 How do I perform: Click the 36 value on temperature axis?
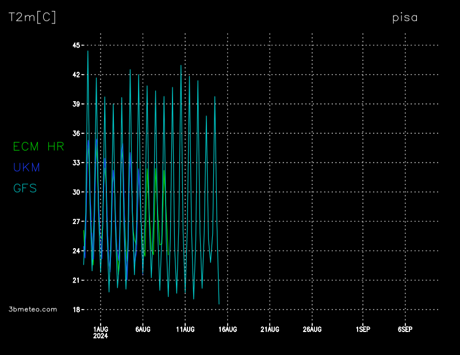(76, 133)
